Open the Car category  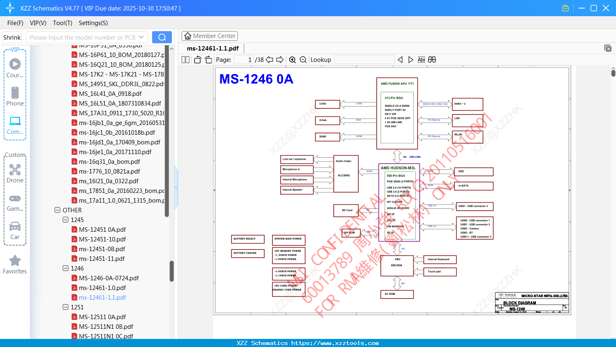(x=15, y=230)
